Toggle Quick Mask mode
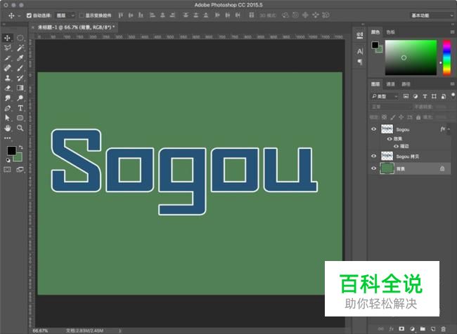The height and width of the screenshot is (334, 457). click(7, 170)
